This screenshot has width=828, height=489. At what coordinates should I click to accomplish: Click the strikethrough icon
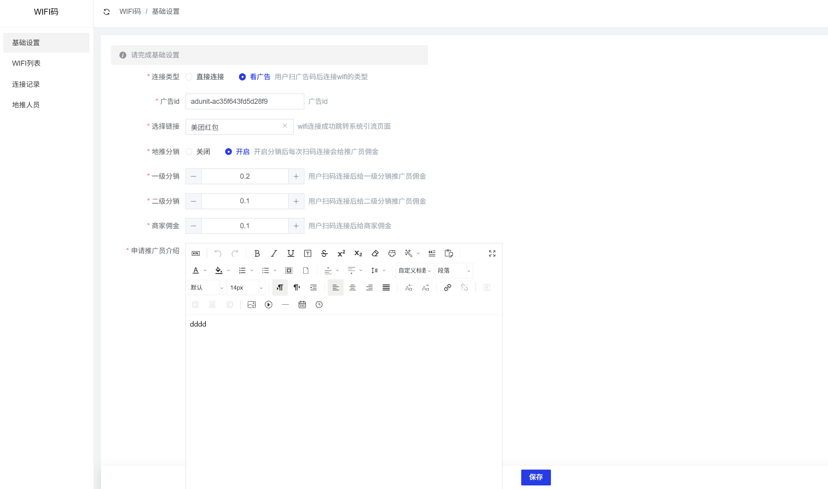click(x=324, y=254)
